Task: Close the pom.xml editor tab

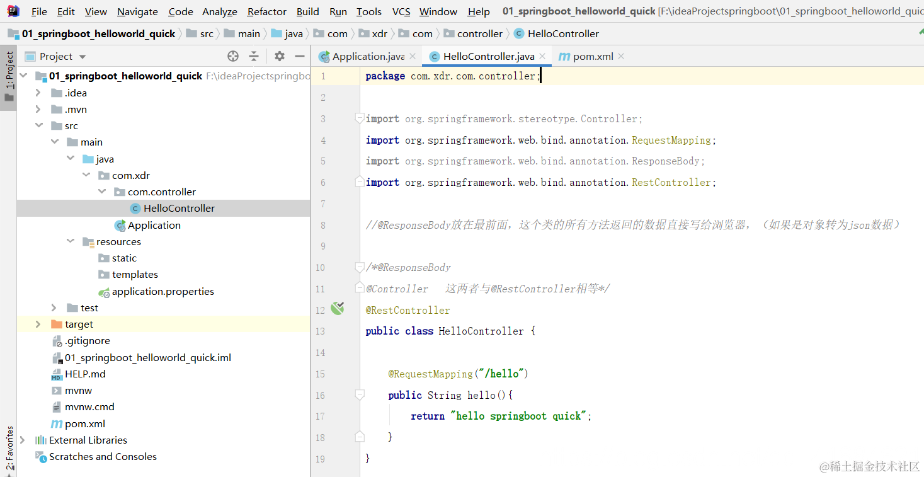Action: (621, 56)
